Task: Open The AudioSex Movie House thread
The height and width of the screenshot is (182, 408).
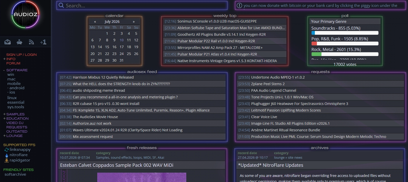Action: coord(95,117)
